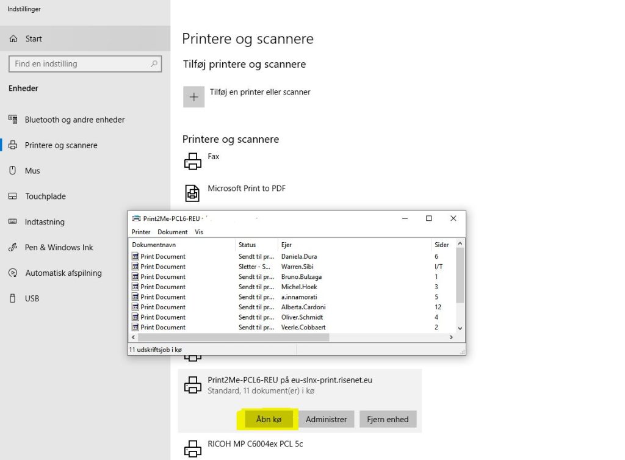625x460 pixels.
Task: Open Bluetooth og andre enheder settings
Action: pyautogui.click(x=74, y=120)
